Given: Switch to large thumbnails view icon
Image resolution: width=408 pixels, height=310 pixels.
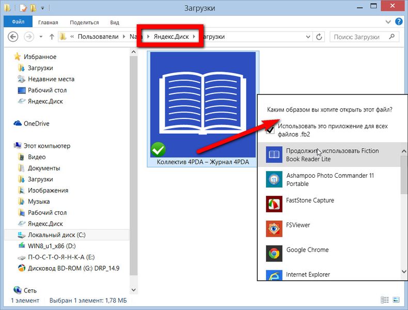Looking at the screenshot, I should [x=396, y=300].
